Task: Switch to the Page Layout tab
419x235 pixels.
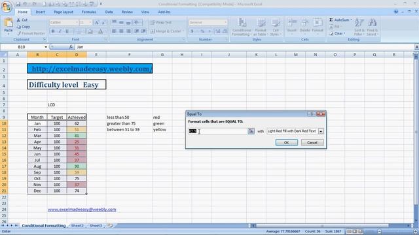Action: 64,12
